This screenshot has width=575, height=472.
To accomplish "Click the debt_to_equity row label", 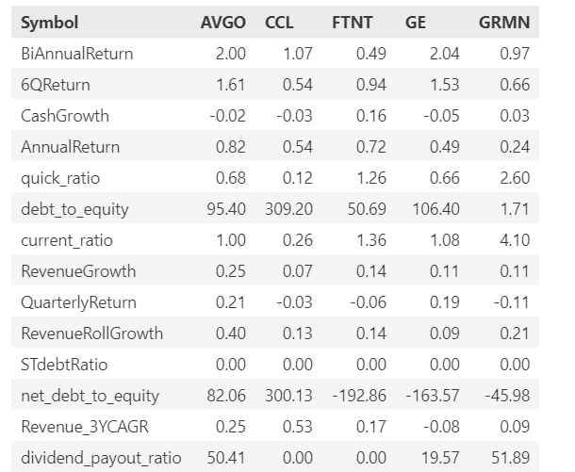I will [x=74, y=209].
